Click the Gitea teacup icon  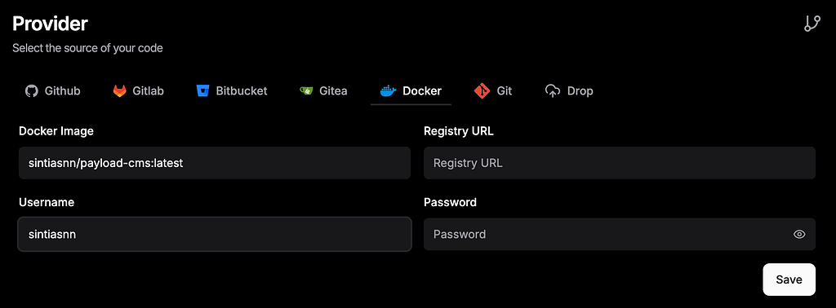tap(306, 91)
